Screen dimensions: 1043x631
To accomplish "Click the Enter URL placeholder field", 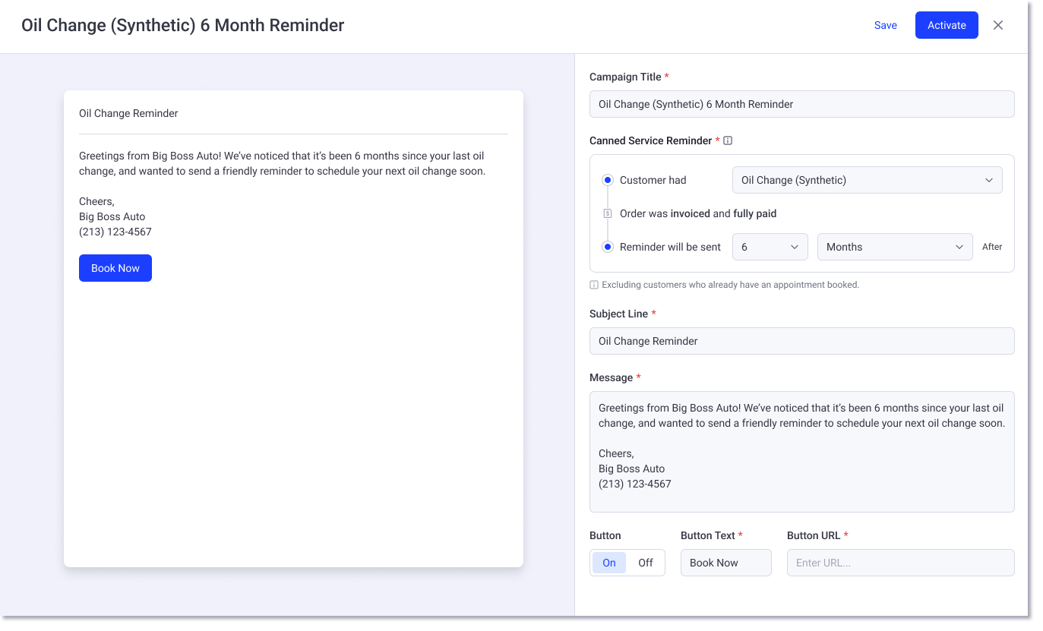I will 900,563.
